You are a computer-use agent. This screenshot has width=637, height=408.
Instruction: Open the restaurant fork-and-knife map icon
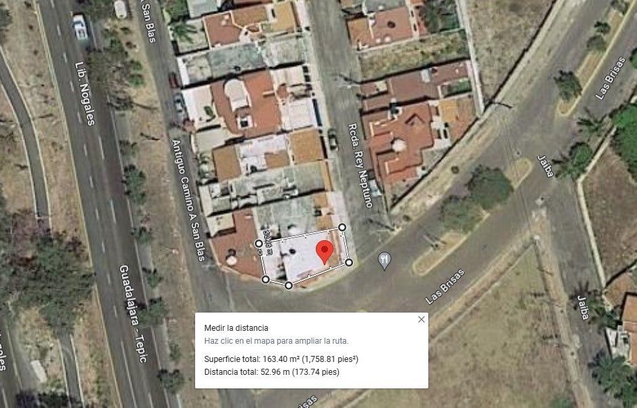point(384,260)
